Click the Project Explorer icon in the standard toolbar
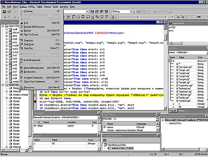This screenshot has width=208, height=157. (x=92, y=11)
